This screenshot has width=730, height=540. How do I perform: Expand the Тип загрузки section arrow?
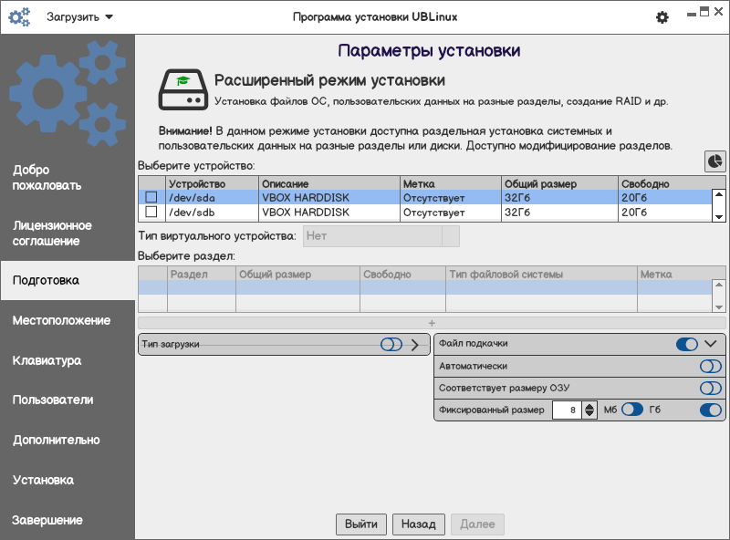pos(414,345)
